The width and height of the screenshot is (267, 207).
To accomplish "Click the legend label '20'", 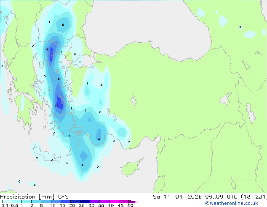I will pyautogui.click(x=72, y=205).
